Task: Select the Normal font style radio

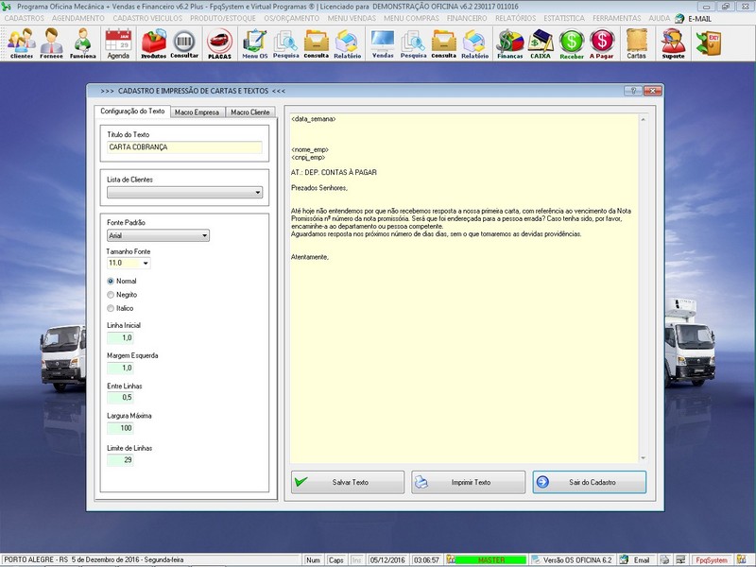Action: pyautogui.click(x=111, y=281)
